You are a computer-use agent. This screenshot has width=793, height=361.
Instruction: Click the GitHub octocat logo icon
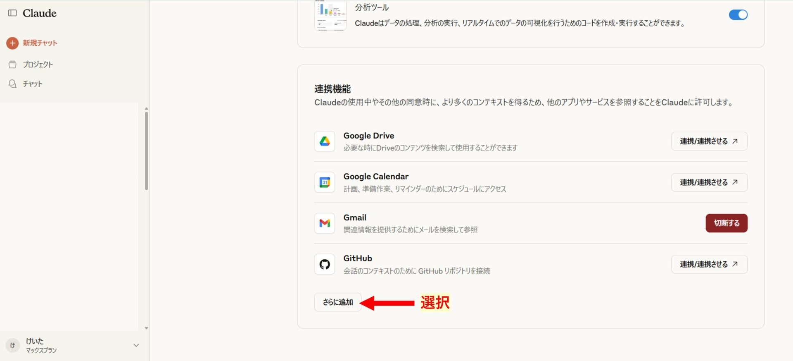[325, 264]
